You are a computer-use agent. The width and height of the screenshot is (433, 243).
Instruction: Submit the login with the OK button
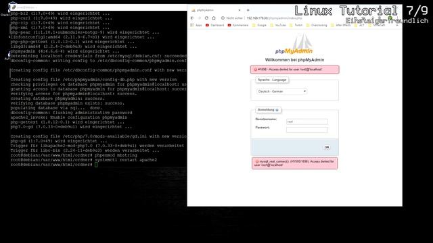point(327,147)
